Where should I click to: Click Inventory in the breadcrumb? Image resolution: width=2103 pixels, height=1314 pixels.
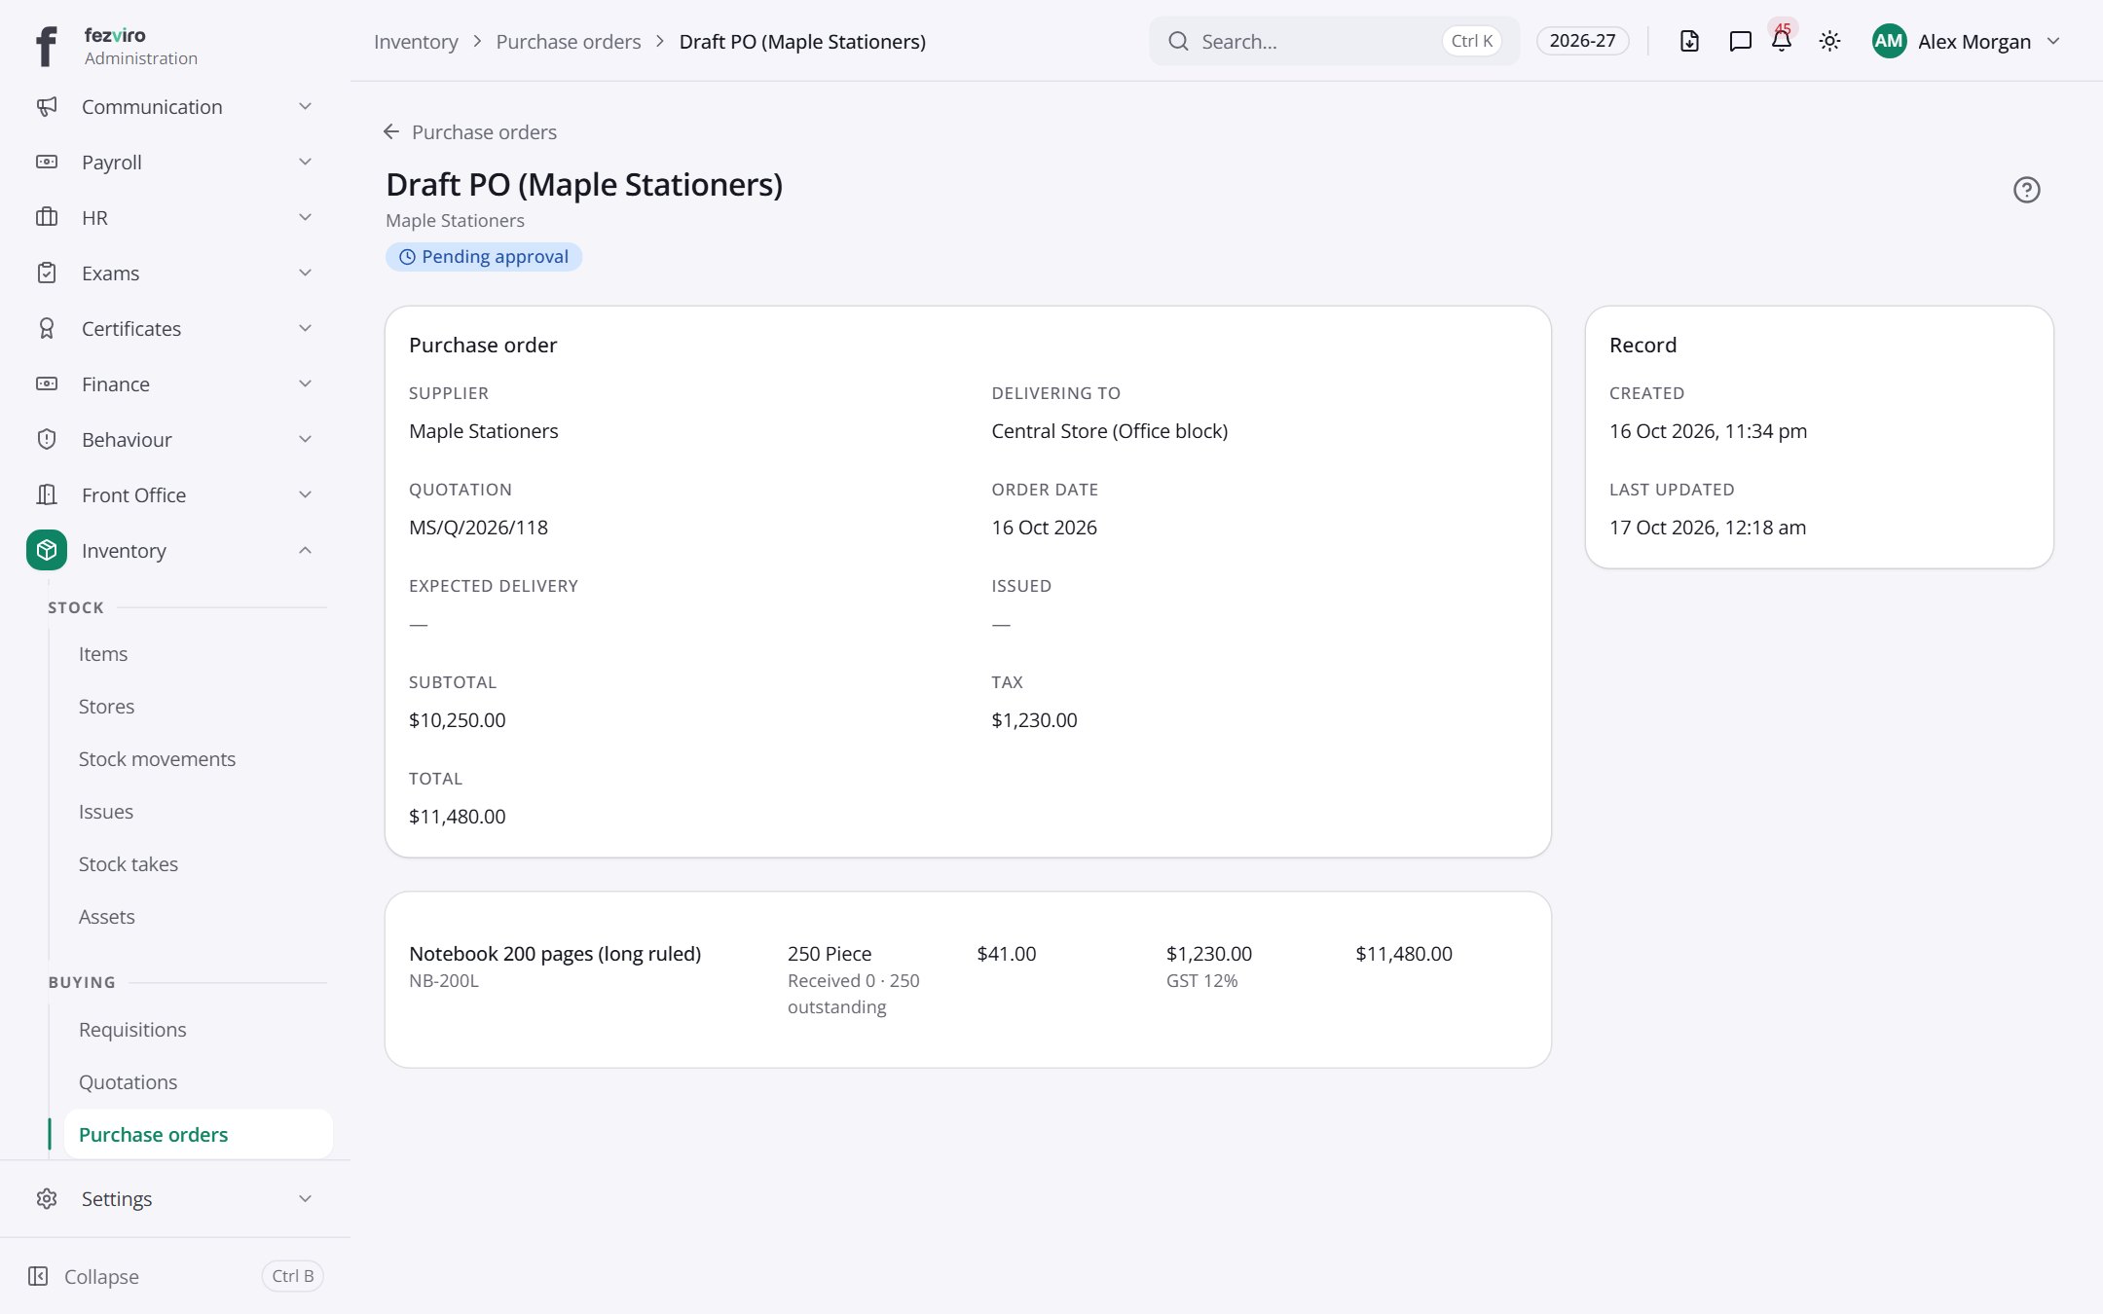pyautogui.click(x=416, y=42)
